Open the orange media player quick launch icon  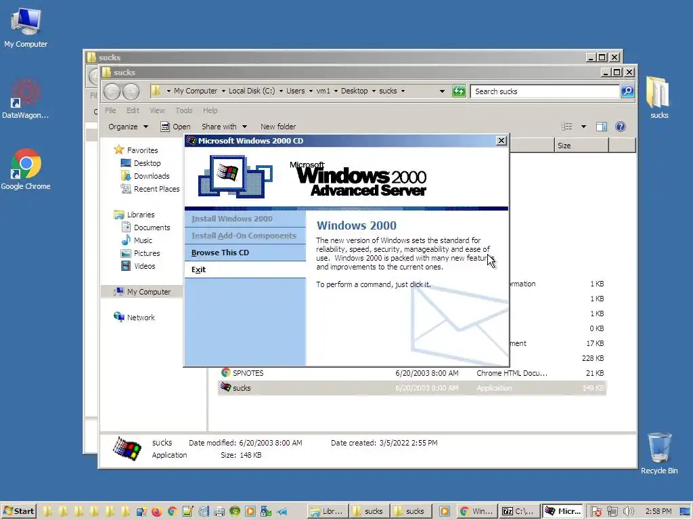click(x=250, y=512)
